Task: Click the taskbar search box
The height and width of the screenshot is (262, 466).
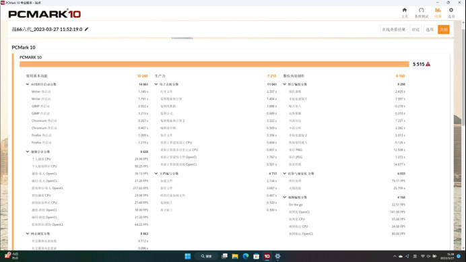Action: click(x=206, y=256)
